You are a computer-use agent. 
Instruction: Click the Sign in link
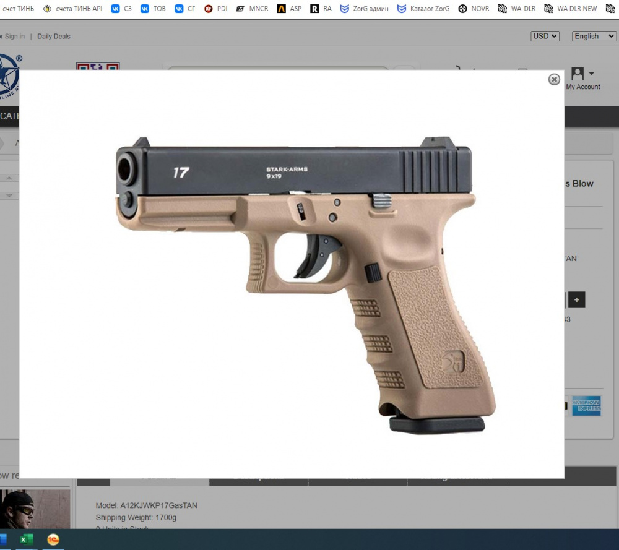click(15, 37)
